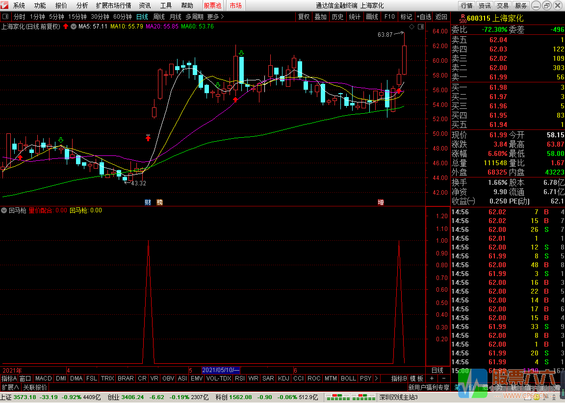This screenshot has height=403, width=565.
Task: Select the 日线 period
Action: pyautogui.click(x=142, y=17)
